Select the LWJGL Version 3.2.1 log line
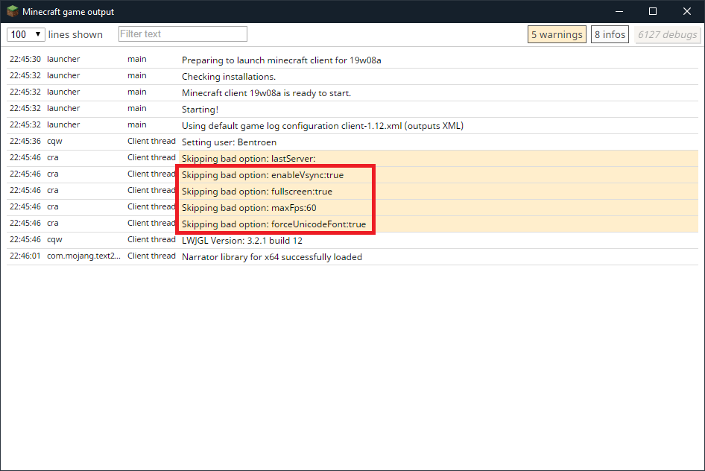Image resolution: width=705 pixels, height=471 pixels. [x=241, y=240]
